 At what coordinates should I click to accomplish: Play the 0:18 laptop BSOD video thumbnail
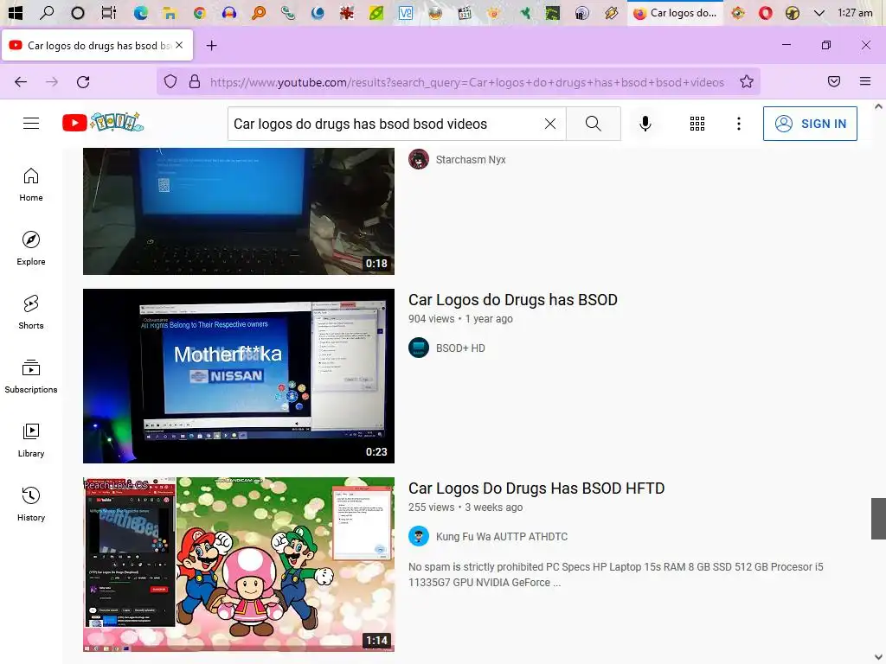pyautogui.click(x=239, y=211)
